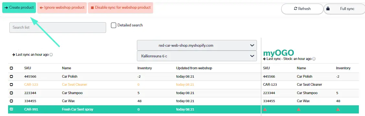Uncheck the Fresh Car Sent spray row checkbox
Image resolution: width=365 pixels, height=116 pixels.
[x=11, y=109]
